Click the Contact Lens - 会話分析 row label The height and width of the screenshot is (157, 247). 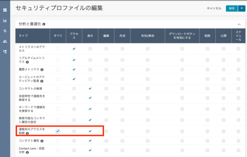[32, 150]
